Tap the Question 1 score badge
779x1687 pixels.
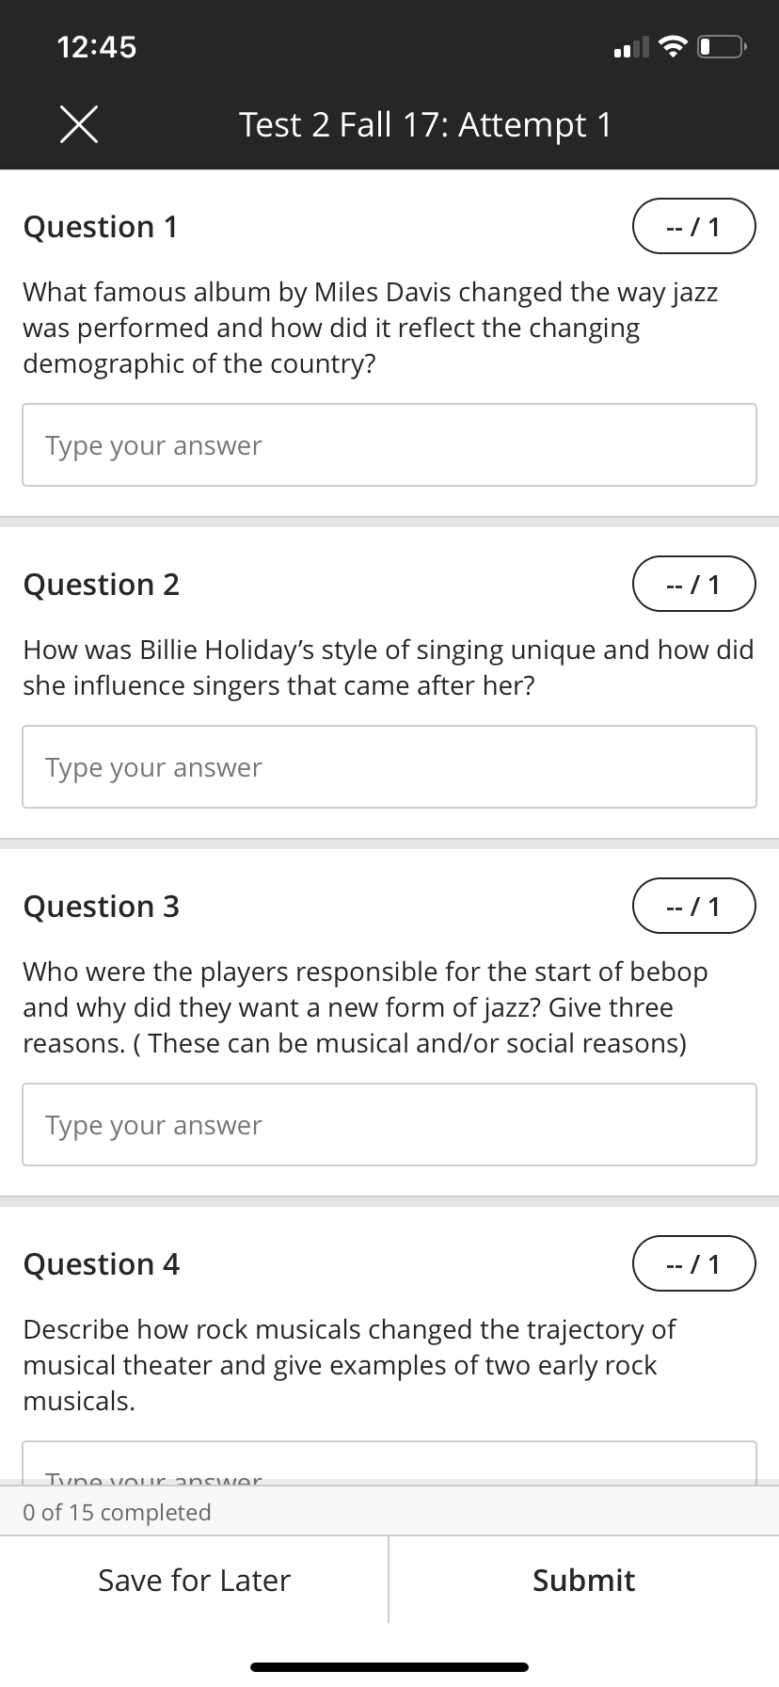tap(694, 226)
